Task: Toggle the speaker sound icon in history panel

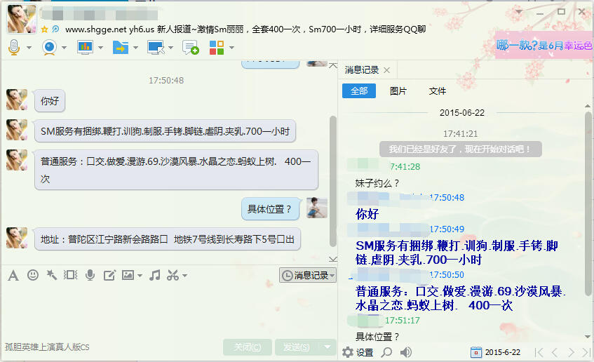Action: point(405,352)
